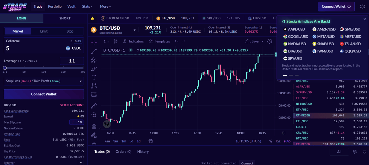The width and height of the screenshot is (369, 165).
Task: Open chart axis settings gear
Action: coord(284,133)
